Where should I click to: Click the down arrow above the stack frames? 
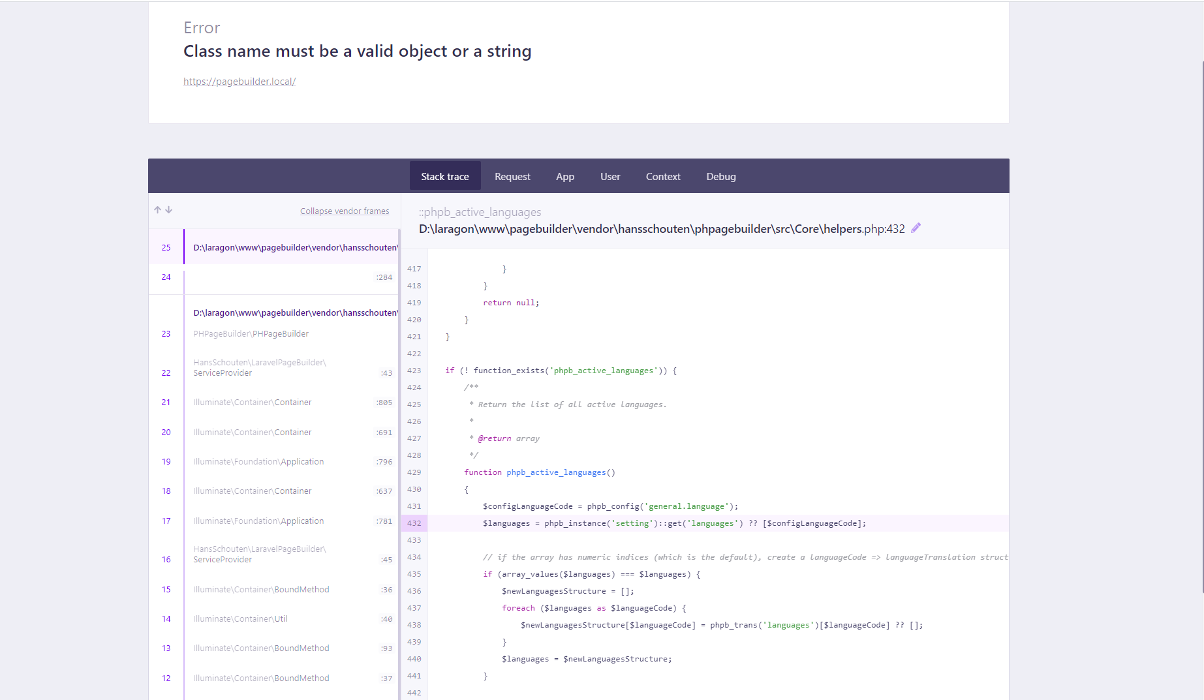pyautogui.click(x=169, y=210)
